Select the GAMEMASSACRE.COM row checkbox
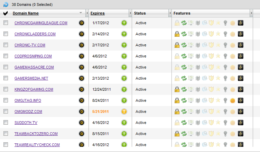Viewport: 260px width, 152px height. (6, 67)
